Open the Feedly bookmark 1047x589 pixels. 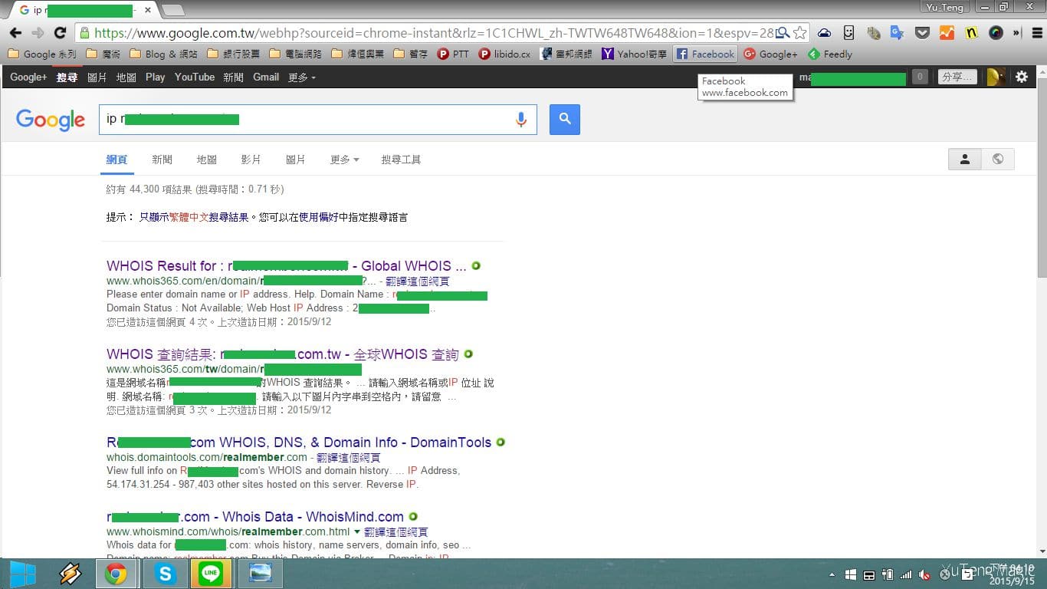(830, 54)
